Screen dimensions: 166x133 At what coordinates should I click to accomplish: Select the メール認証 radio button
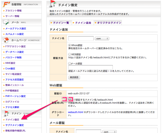[69, 63]
